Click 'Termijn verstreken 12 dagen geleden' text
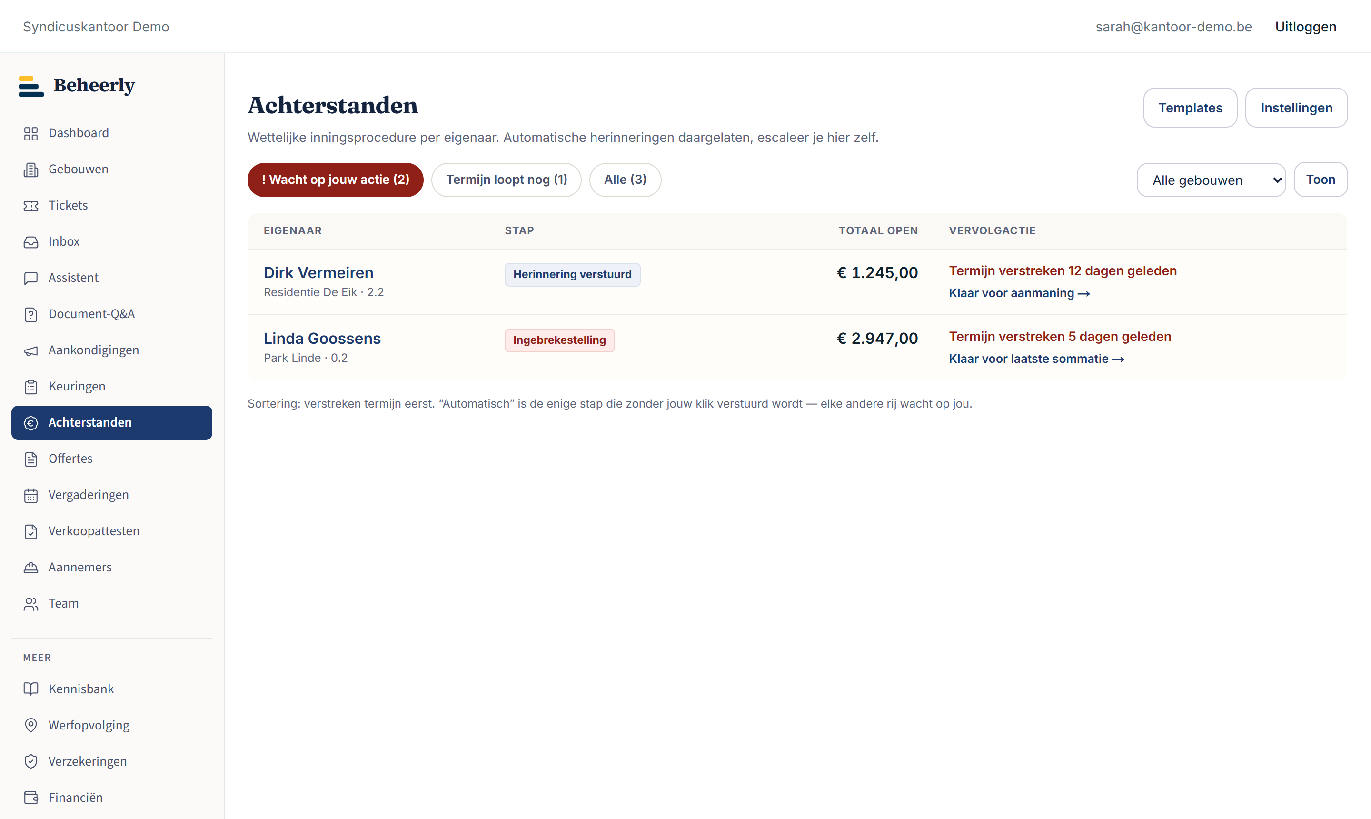1371x819 pixels. coord(1063,270)
